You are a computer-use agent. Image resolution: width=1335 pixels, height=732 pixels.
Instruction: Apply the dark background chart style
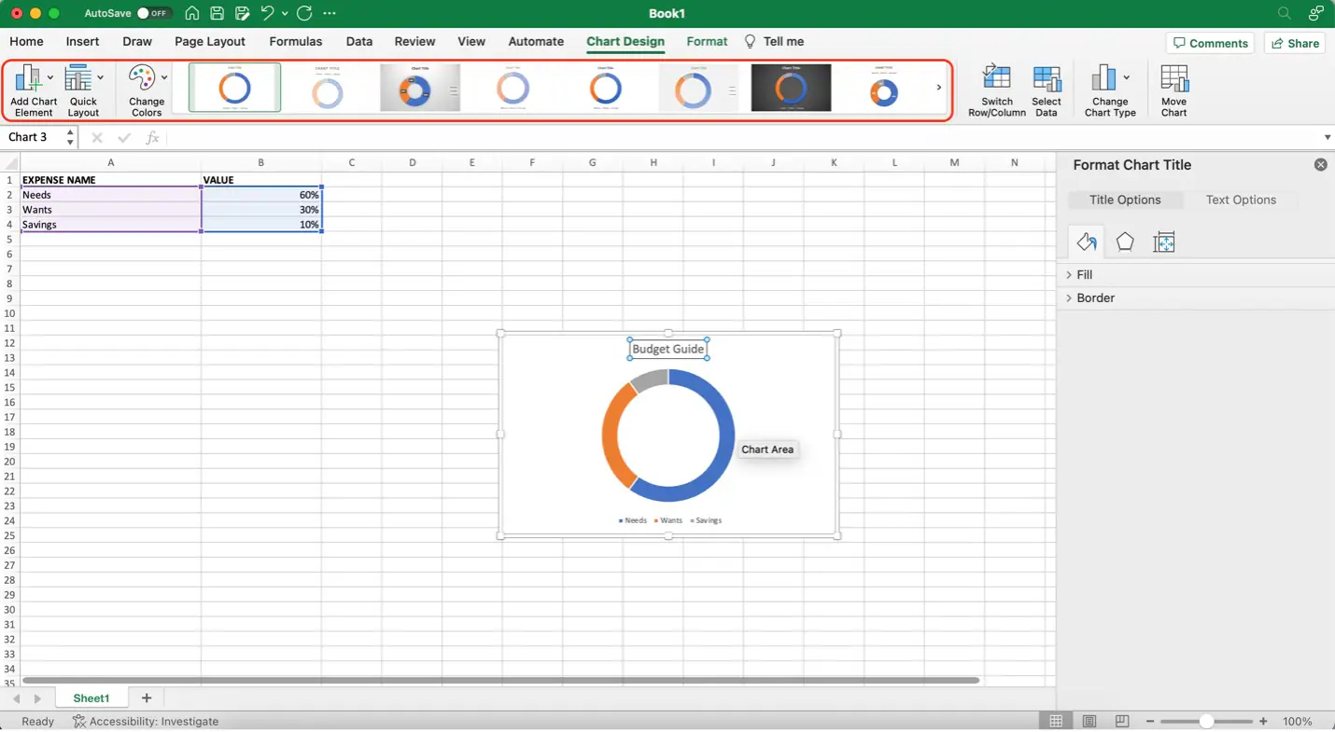click(791, 88)
